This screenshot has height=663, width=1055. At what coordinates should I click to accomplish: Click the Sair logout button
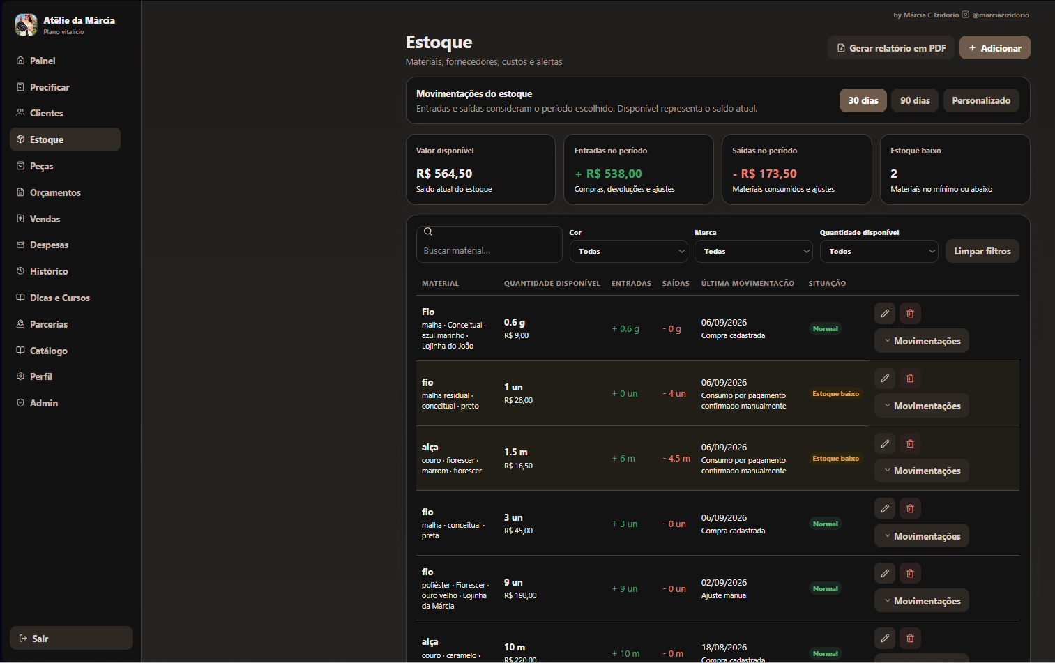pos(71,638)
